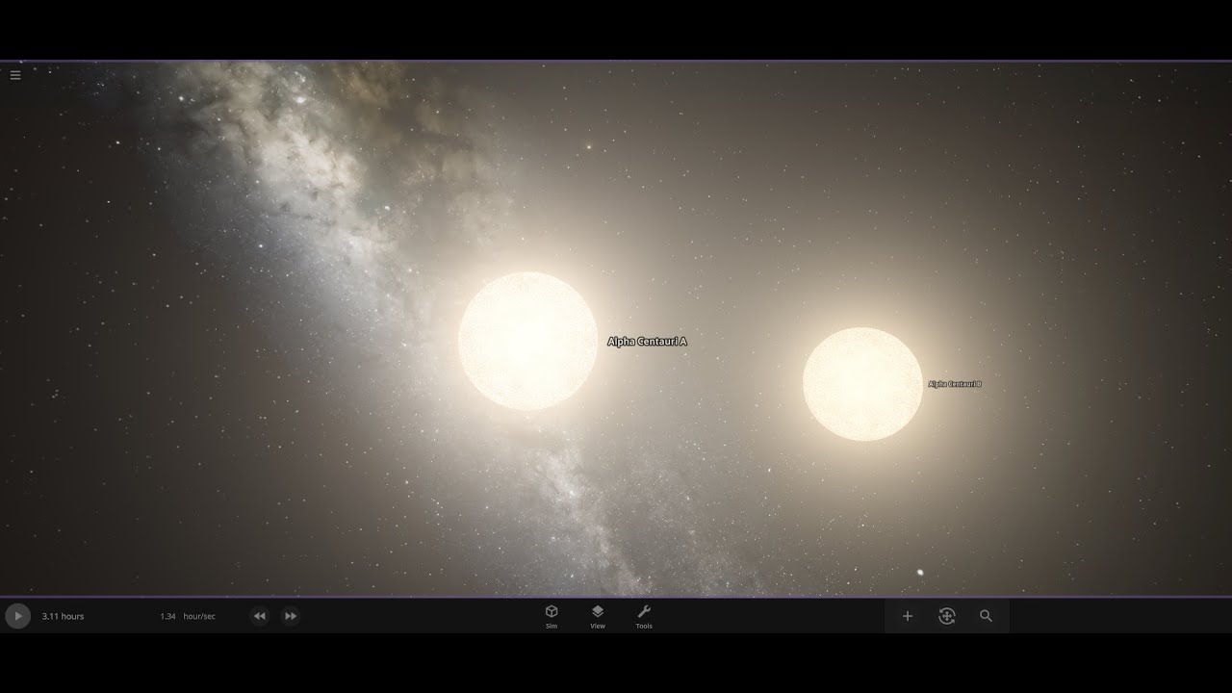Start the simulation with the play button
The height and width of the screenshot is (693, 1232).
coord(17,616)
